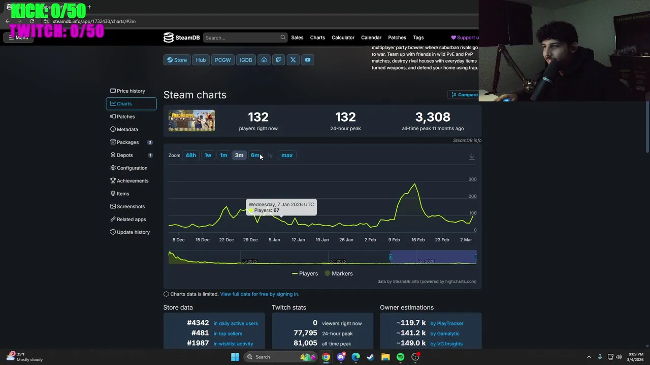Image resolution: width=650 pixels, height=365 pixels.
Task: Select Items in the sidebar
Action: [131, 194]
